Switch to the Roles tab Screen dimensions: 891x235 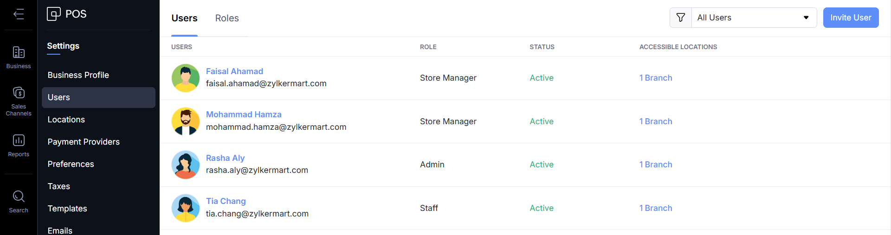click(227, 18)
